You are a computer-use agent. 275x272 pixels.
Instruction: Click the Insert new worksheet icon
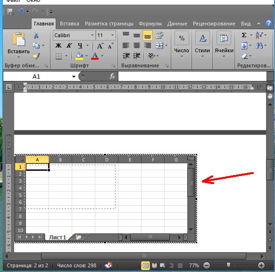tap(78, 237)
